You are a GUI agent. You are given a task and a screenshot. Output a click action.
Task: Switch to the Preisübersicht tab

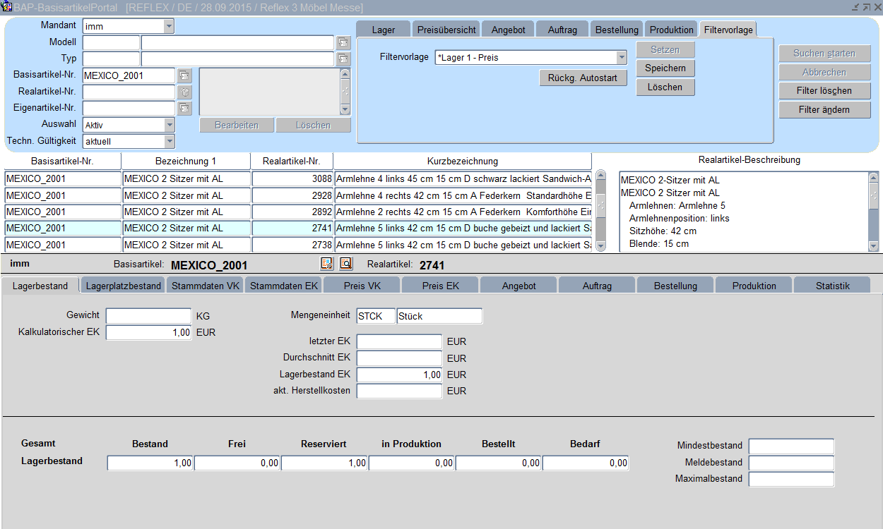446,30
